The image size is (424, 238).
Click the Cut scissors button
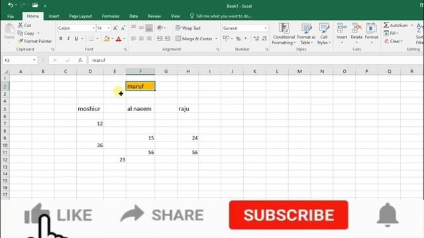(25, 25)
